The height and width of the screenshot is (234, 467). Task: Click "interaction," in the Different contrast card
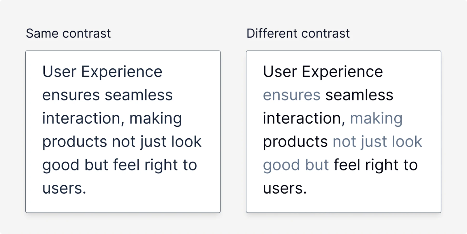(x=304, y=118)
